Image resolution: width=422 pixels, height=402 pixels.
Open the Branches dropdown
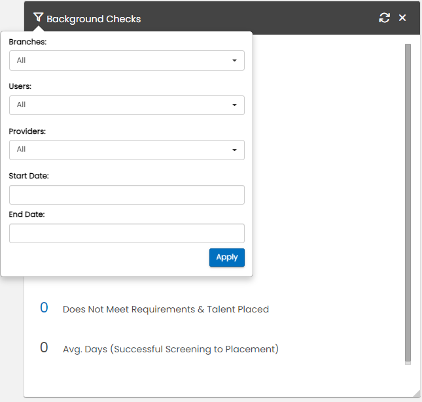(x=127, y=61)
